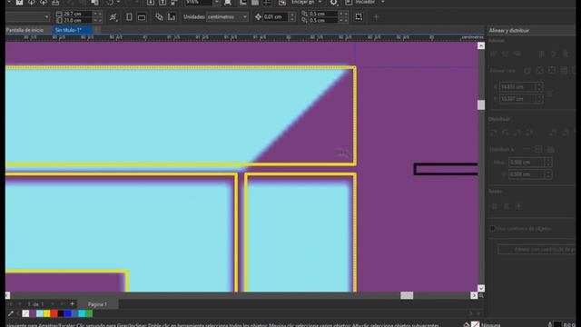This screenshot has width=581, height=327.
Task: Click distribute to extent of page icon
Action: (538, 149)
